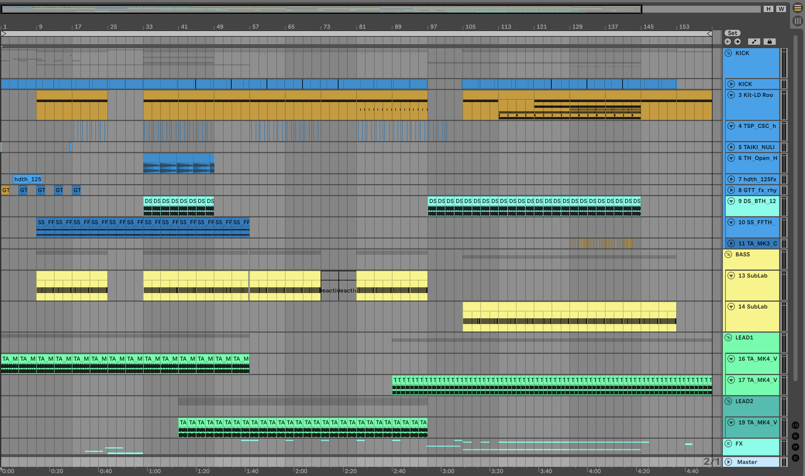805x476 pixels.
Task: Click the Master track level meter
Action: coord(784,462)
